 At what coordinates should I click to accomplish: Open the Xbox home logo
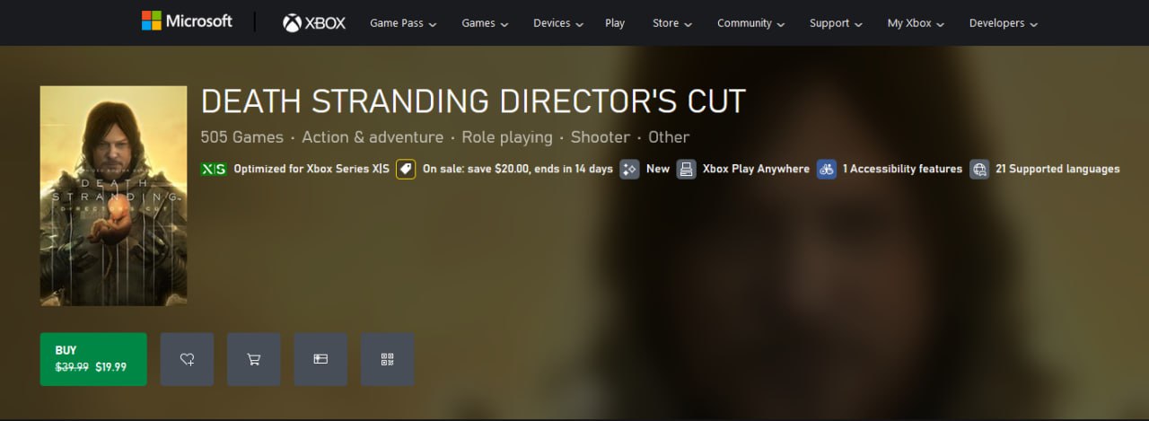tap(313, 23)
